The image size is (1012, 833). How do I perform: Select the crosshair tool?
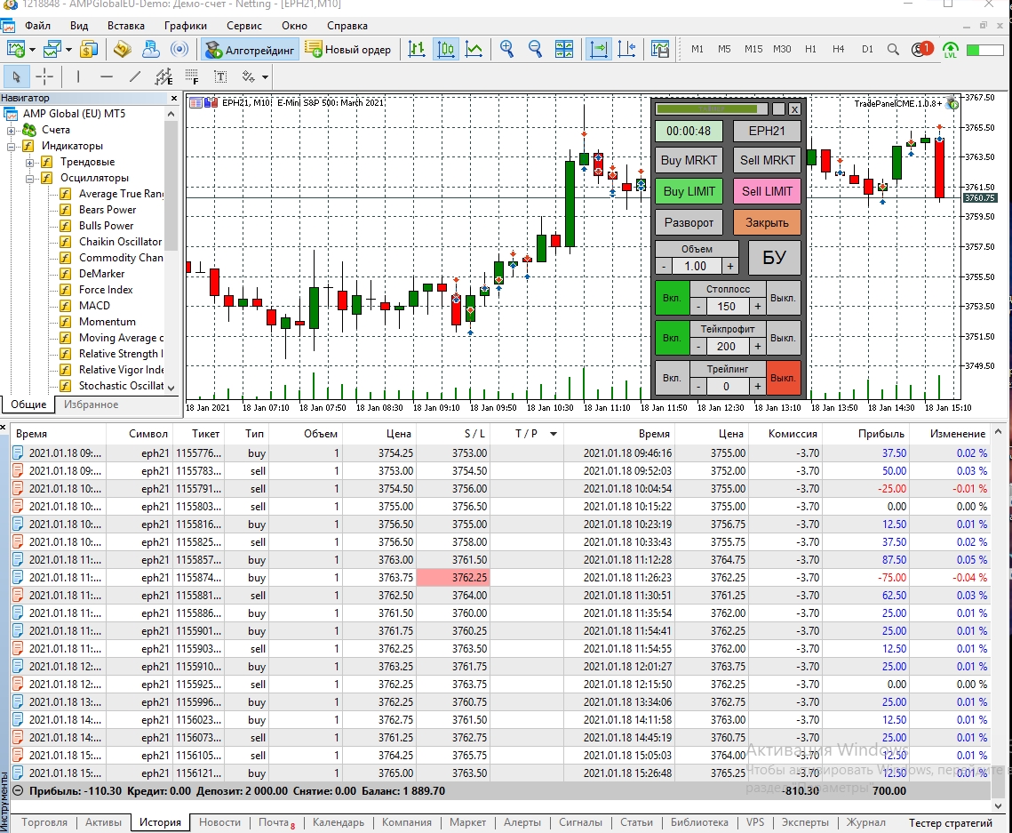click(44, 76)
